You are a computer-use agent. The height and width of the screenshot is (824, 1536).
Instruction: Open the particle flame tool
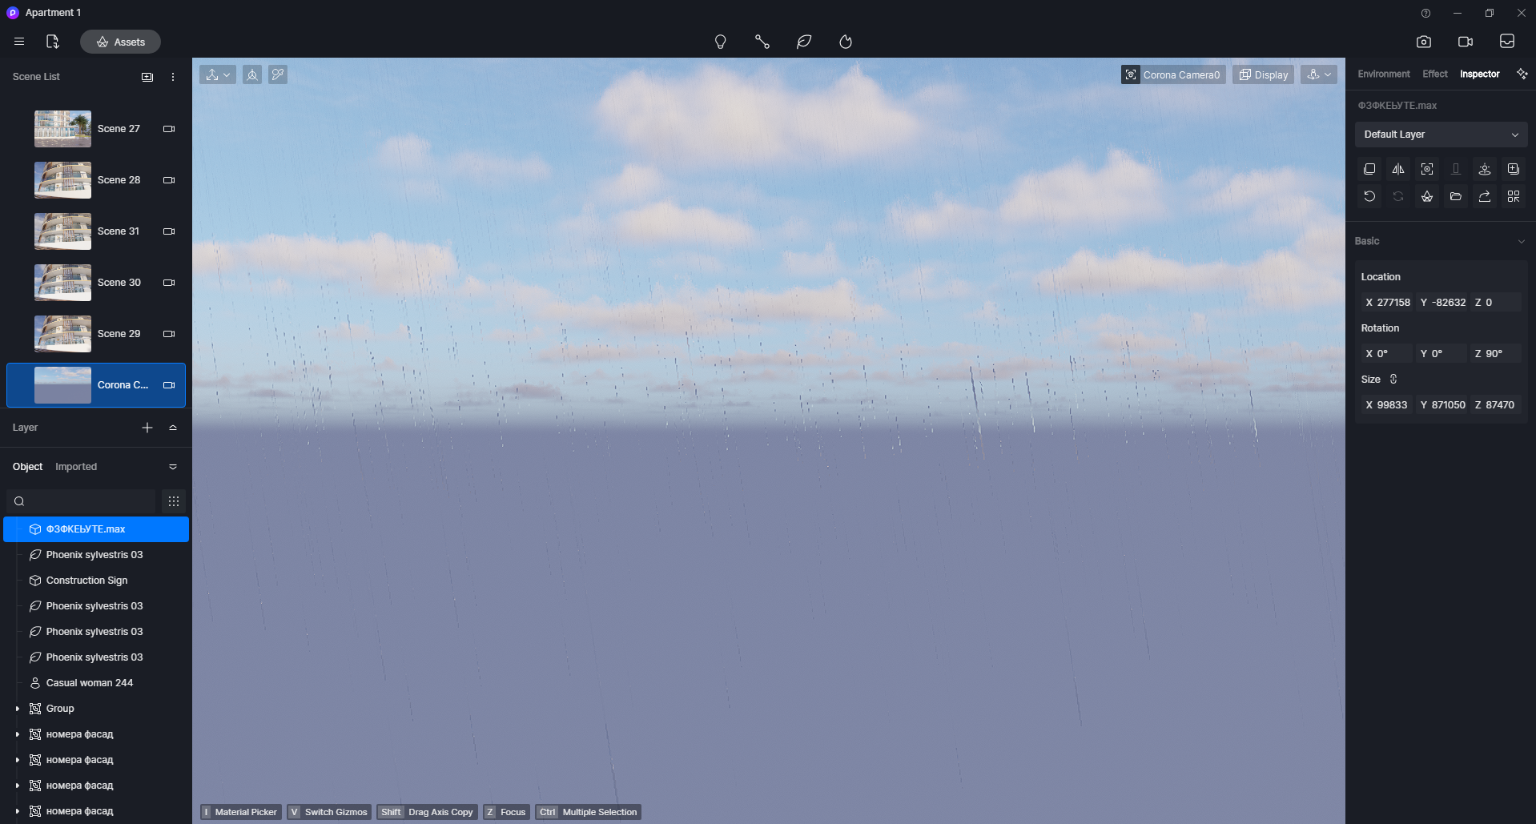846,42
